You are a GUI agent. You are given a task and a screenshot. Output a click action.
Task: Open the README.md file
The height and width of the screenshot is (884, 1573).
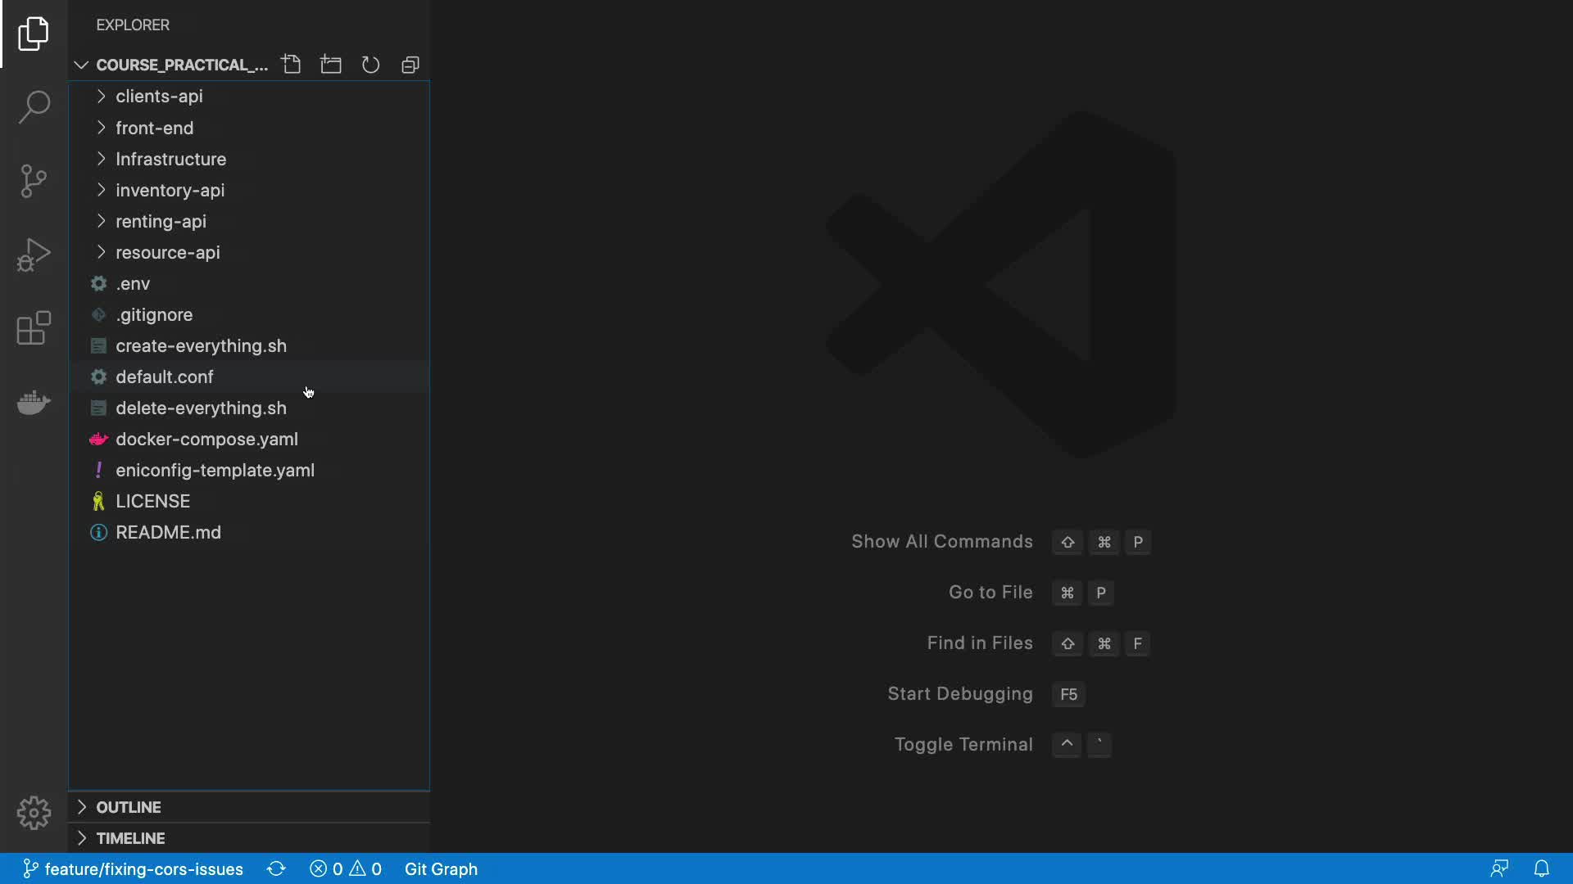click(168, 533)
